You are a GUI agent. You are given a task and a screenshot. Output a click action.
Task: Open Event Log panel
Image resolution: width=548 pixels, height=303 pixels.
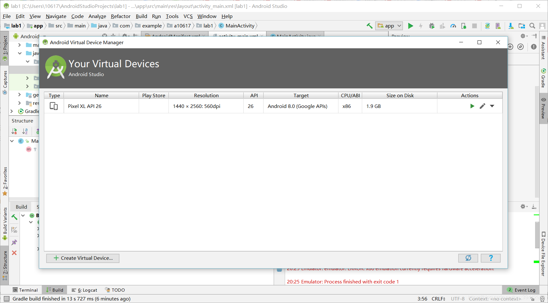[521, 290]
